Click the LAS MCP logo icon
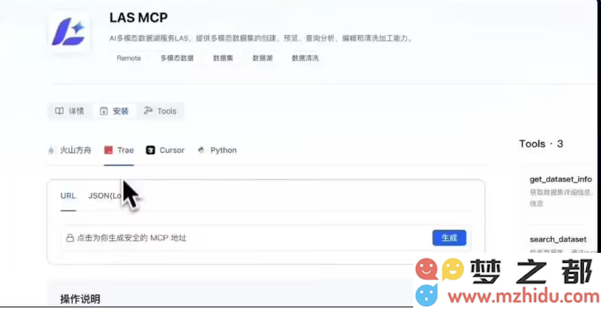The image size is (601, 309). pos(69,32)
